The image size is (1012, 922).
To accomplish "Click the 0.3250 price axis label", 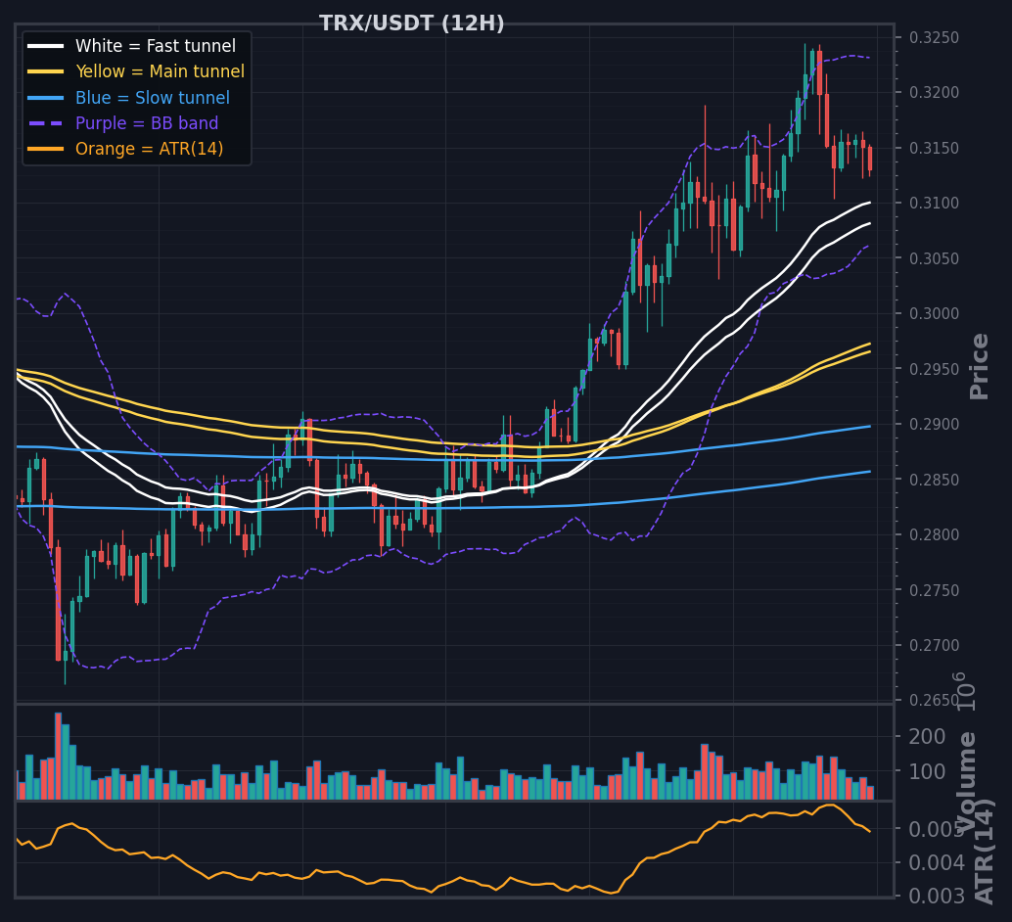I will click(934, 37).
